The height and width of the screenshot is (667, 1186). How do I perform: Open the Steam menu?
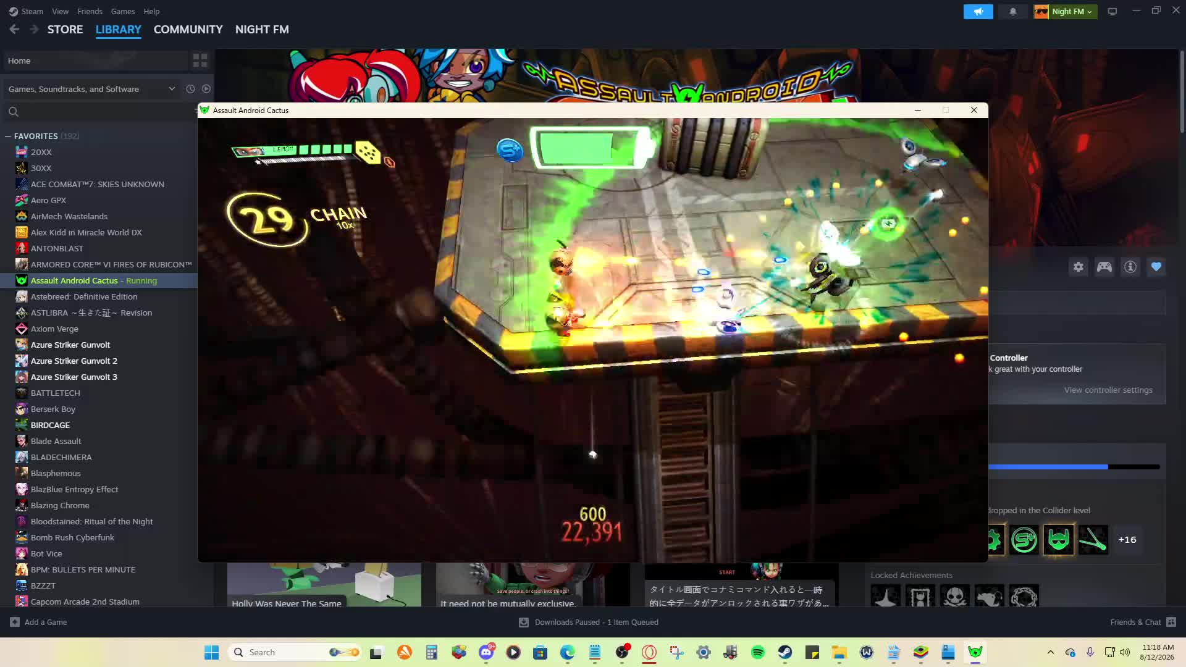coord(26,11)
